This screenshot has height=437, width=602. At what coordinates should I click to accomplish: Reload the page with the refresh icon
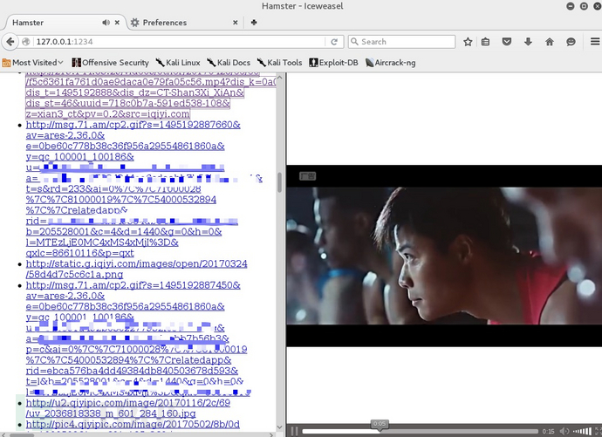334,42
